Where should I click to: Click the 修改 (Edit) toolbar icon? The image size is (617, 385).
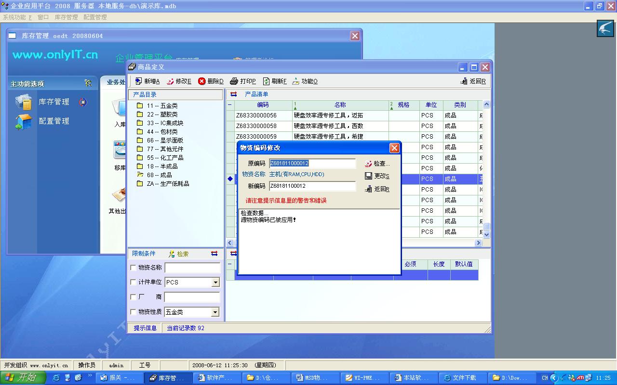point(171,81)
